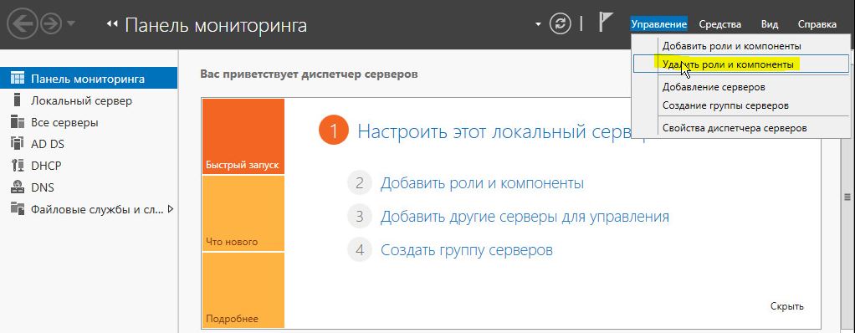Viewport: 855px width, 333px height.
Task: Open the Средства menu
Action: (719, 24)
